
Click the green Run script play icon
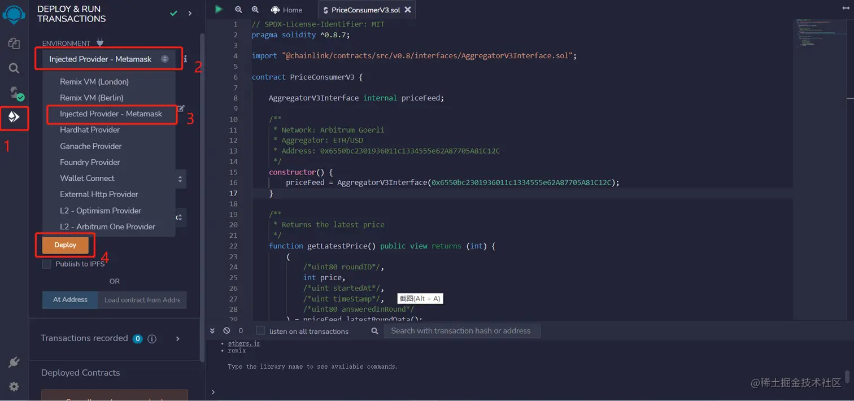tap(219, 10)
